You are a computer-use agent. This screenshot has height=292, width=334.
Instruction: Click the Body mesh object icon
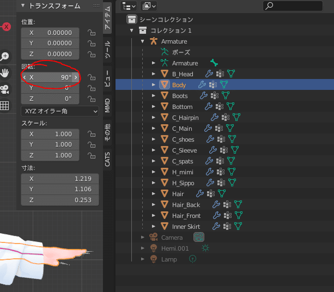[164, 84]
